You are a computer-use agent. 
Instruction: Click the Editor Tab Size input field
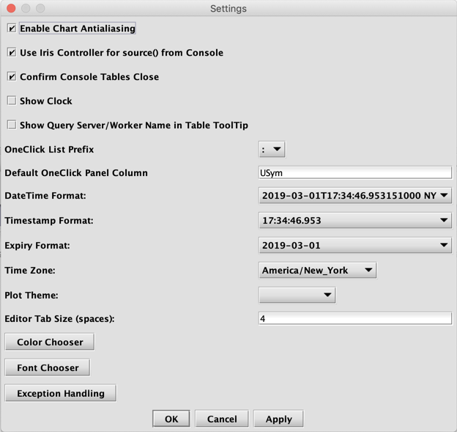[x=354, y=319]
